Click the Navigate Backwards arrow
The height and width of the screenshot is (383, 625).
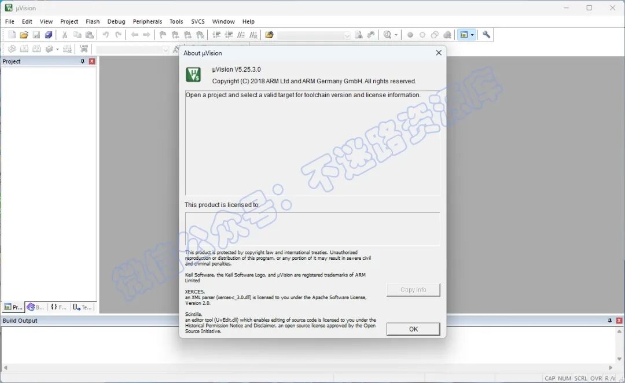(x=135, y=35)
